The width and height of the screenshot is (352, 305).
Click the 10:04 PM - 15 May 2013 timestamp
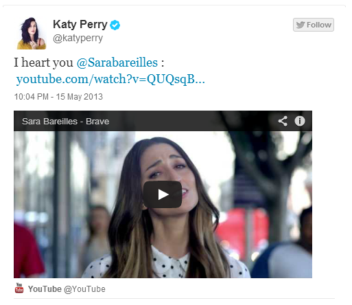(x=58, y=97)
